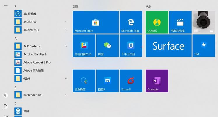Expand the BarTender 10.1 chevron
Image resolution: width=218 pixels, height=117 pixels.
[x=66, y=95]
